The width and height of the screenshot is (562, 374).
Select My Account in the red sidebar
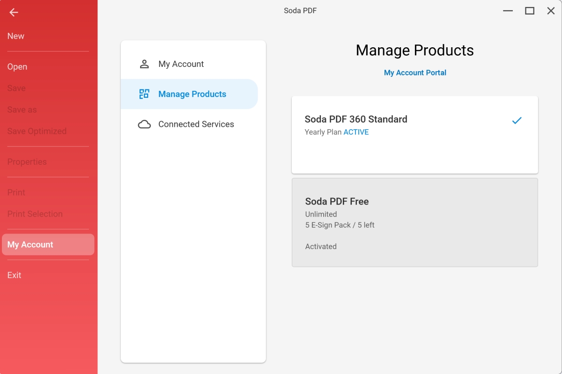[30, 245]
